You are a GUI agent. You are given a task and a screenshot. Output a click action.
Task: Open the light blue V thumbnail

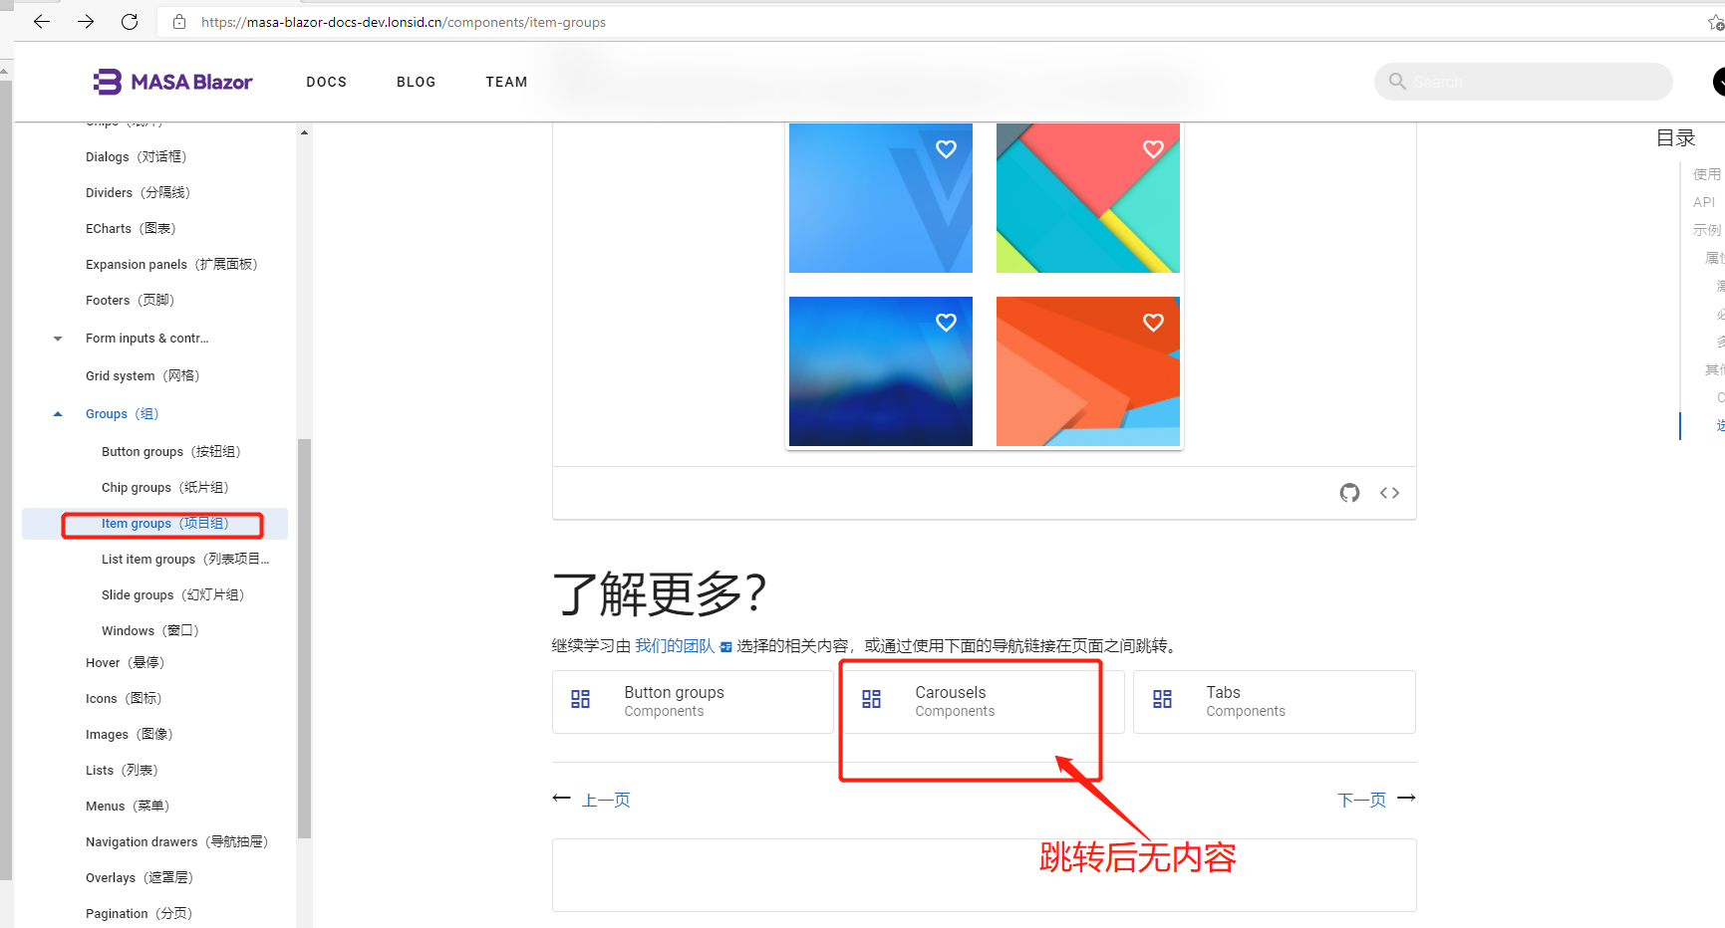click(x=881, y=198)
